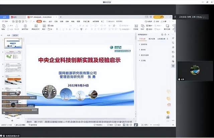Click the screen sharing label at bottom left
The width and height of the screenshot is (214, 138).
pos(10,136)
